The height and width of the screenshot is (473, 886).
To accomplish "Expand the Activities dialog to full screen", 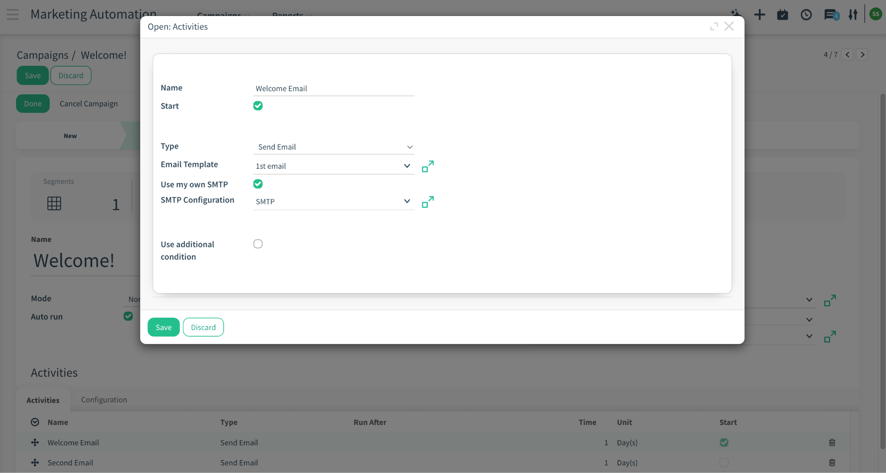I will (714, 27).
